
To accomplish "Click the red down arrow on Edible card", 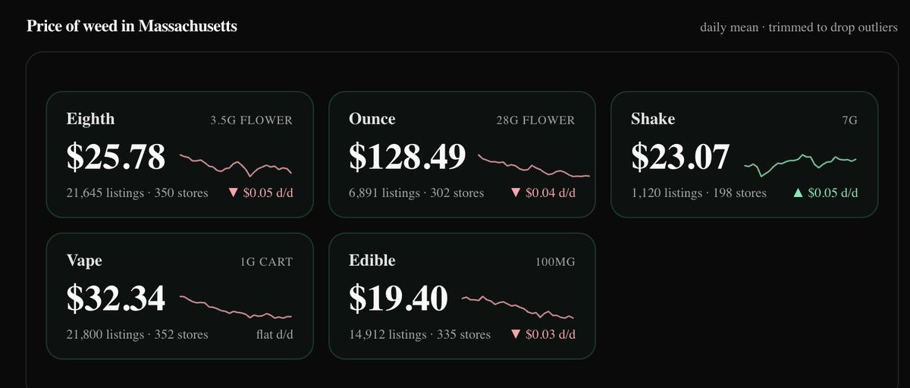I will pyautogui.click(x=516, y=334).
